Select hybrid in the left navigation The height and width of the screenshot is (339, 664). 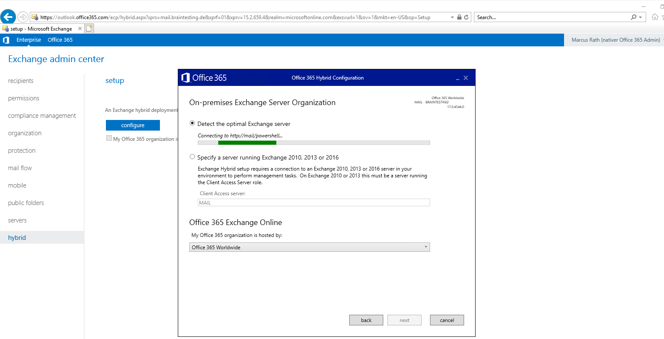17,237
